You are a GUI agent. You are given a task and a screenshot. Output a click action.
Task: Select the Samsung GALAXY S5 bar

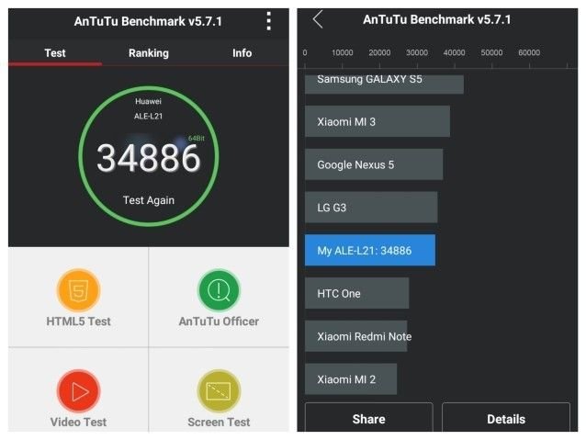coord(384,84)
